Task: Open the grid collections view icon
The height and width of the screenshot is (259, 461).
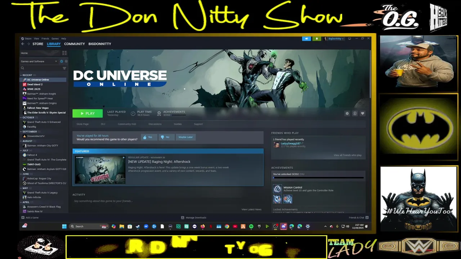Action: click(x=64, y=53)
